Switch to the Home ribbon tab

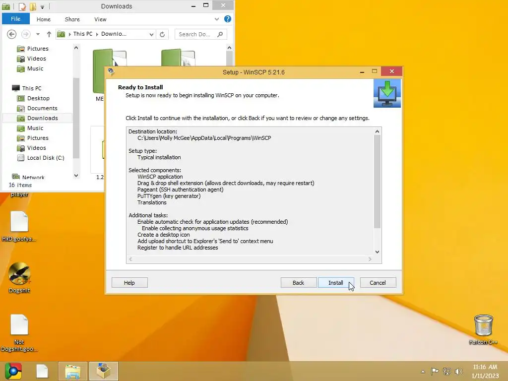click(44, 19)
